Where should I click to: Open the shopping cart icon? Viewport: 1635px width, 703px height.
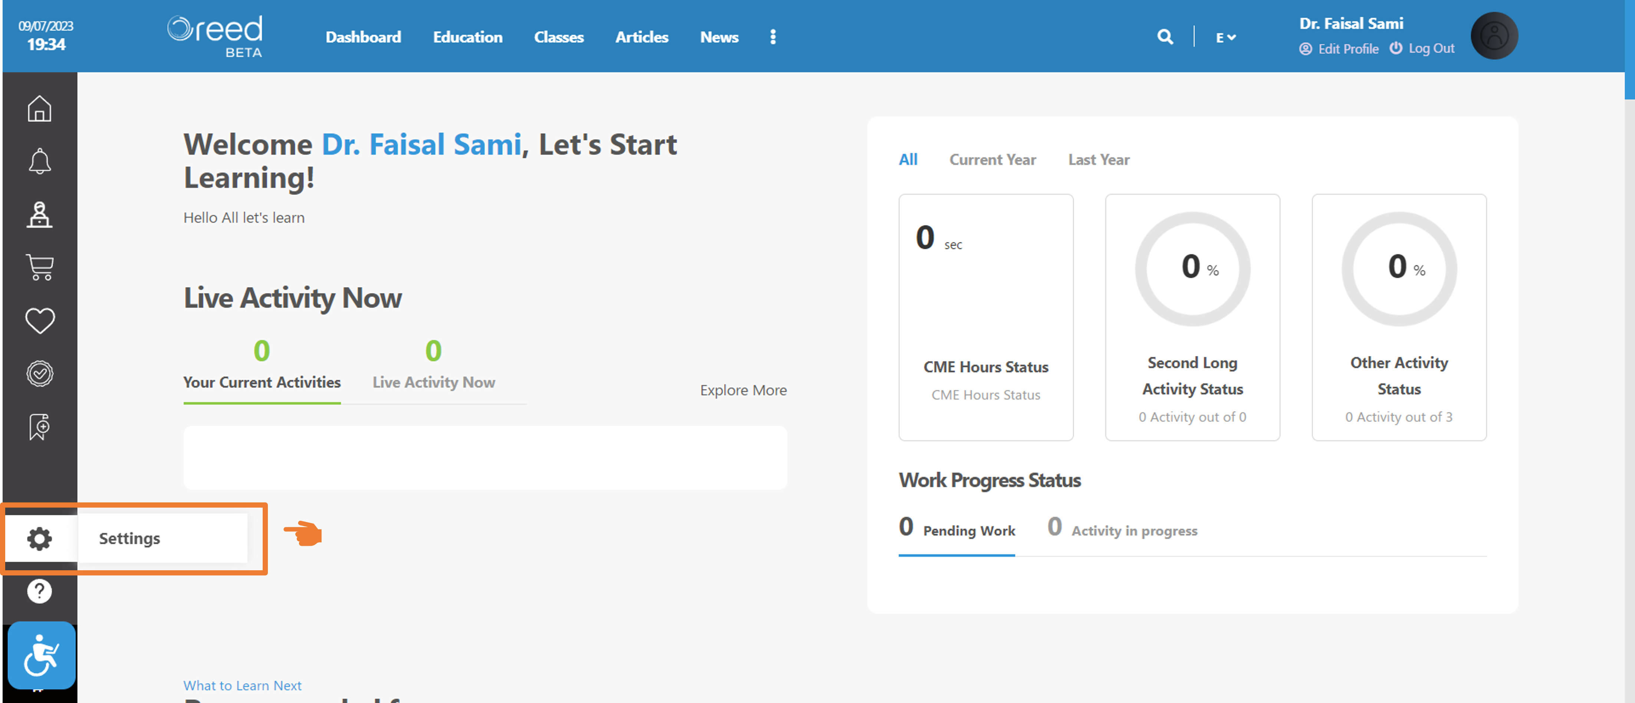39,267
